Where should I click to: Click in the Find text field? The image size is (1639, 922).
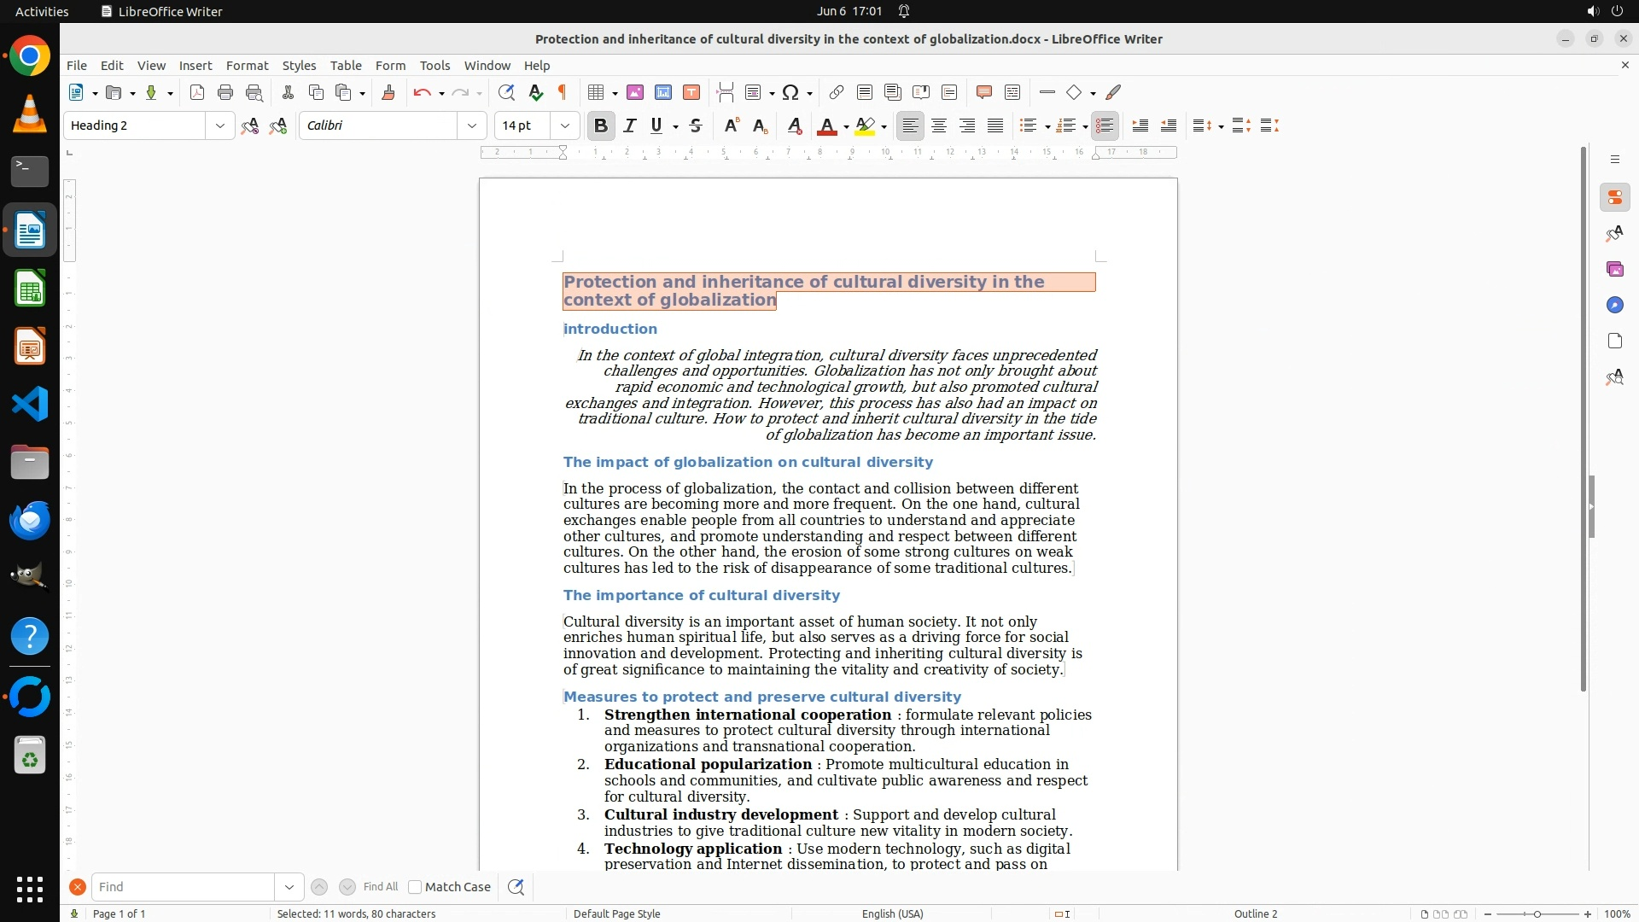tap(184, 887)
